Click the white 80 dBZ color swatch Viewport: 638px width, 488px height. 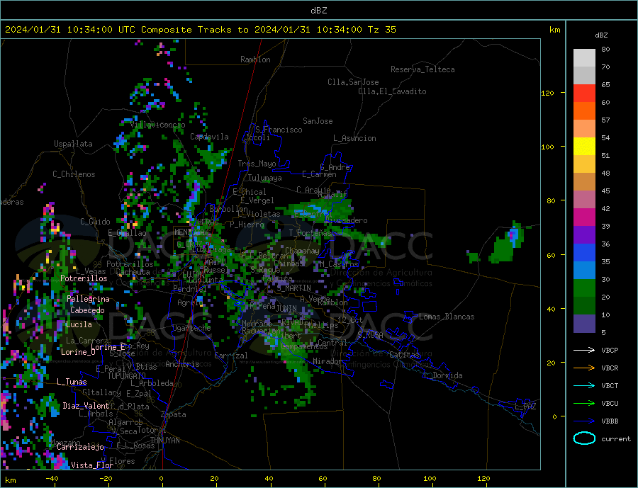584,58
